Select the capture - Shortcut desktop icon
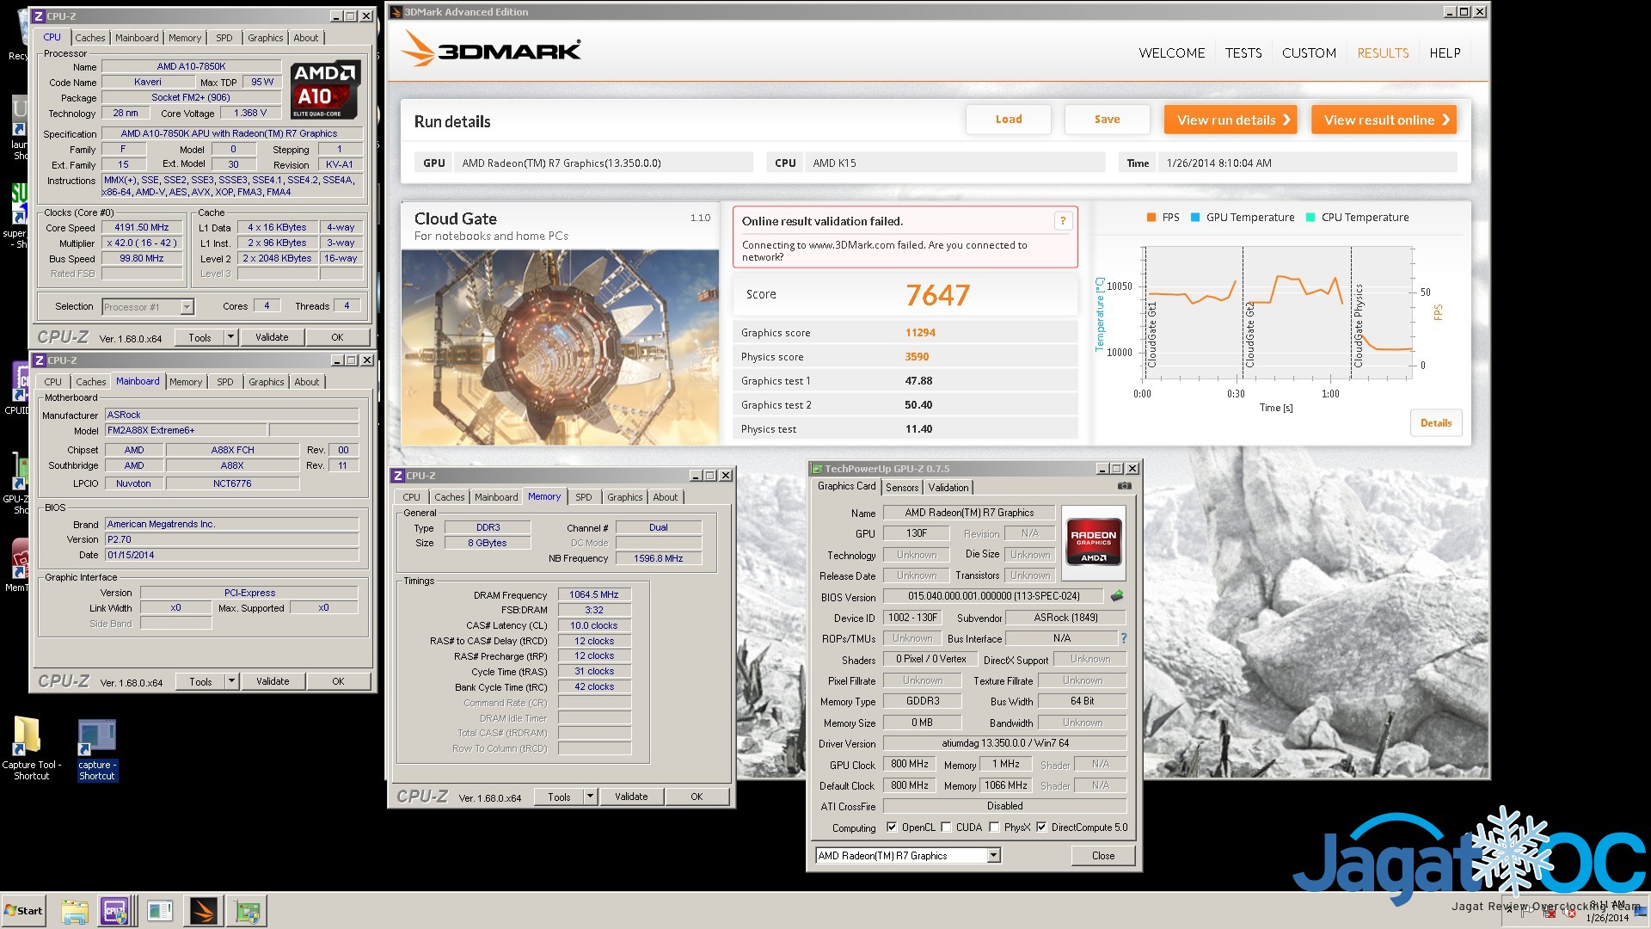 coord(96,750)
